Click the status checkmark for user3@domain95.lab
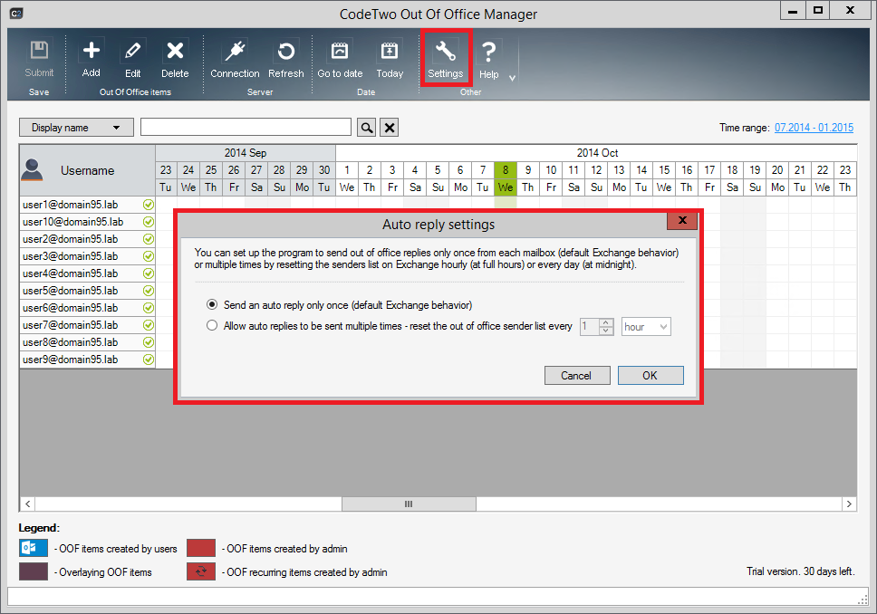This screenshot has width=877, height=614. point(149,256)
